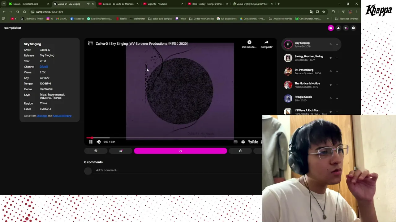The image size is (396, 222).
Task: Click the translate page icon in address bar
Action: coord(312,12)
